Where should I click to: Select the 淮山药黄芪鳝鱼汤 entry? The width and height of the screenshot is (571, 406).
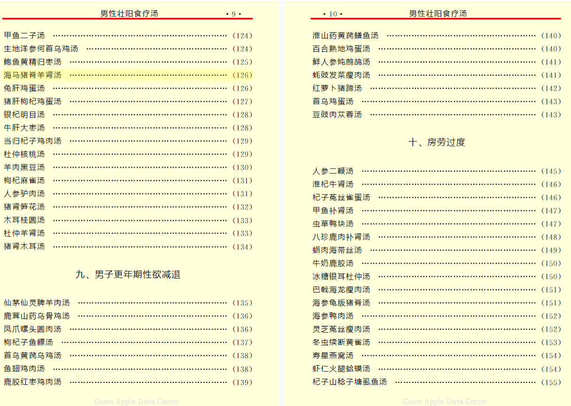pos(345,36)
